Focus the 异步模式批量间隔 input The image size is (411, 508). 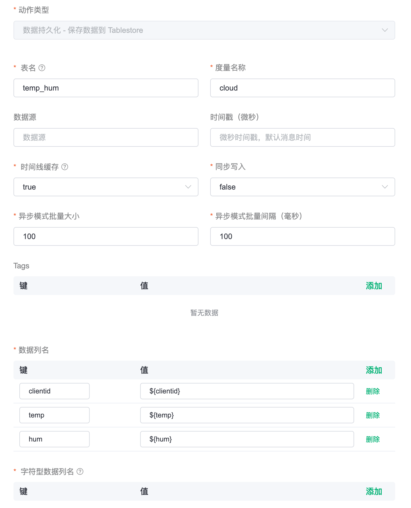tap(302, 236)
